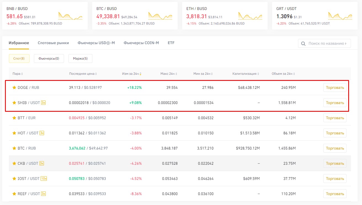This screenshot has width=362, height=205.
Task: Open the ETH / BUSD pair title
Action: [197, 9]
